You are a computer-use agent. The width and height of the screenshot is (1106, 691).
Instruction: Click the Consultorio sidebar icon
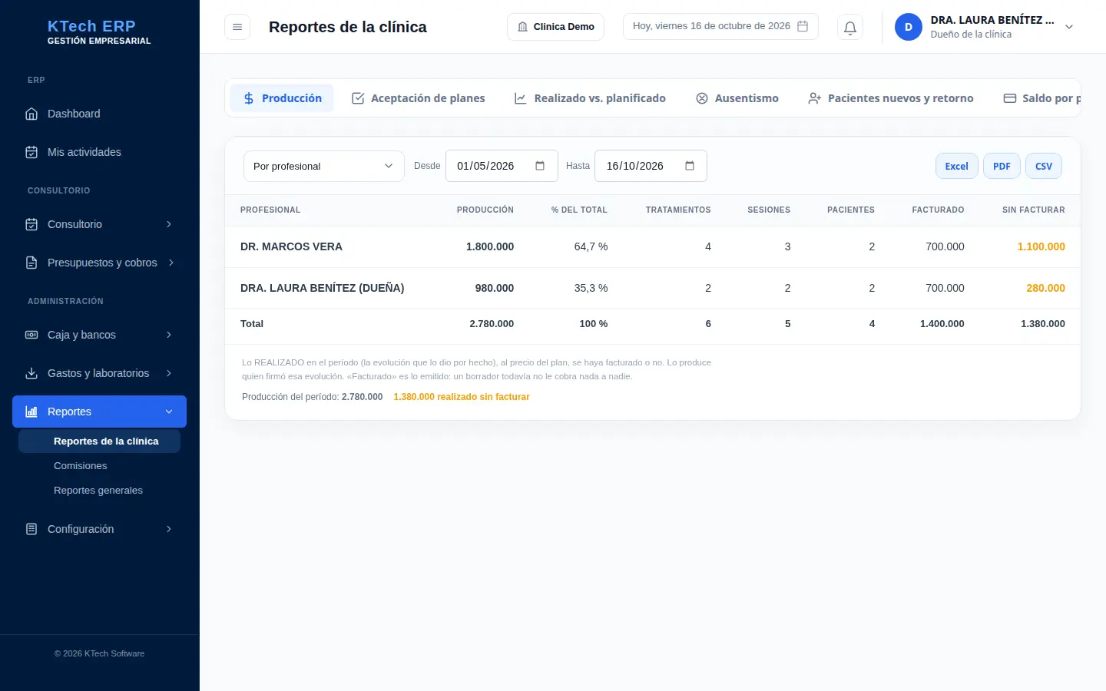point(31,224)
